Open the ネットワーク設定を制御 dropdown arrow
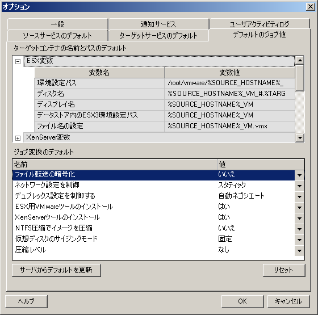This screenshot has height=315, width=318. click(x=299, y=186)
